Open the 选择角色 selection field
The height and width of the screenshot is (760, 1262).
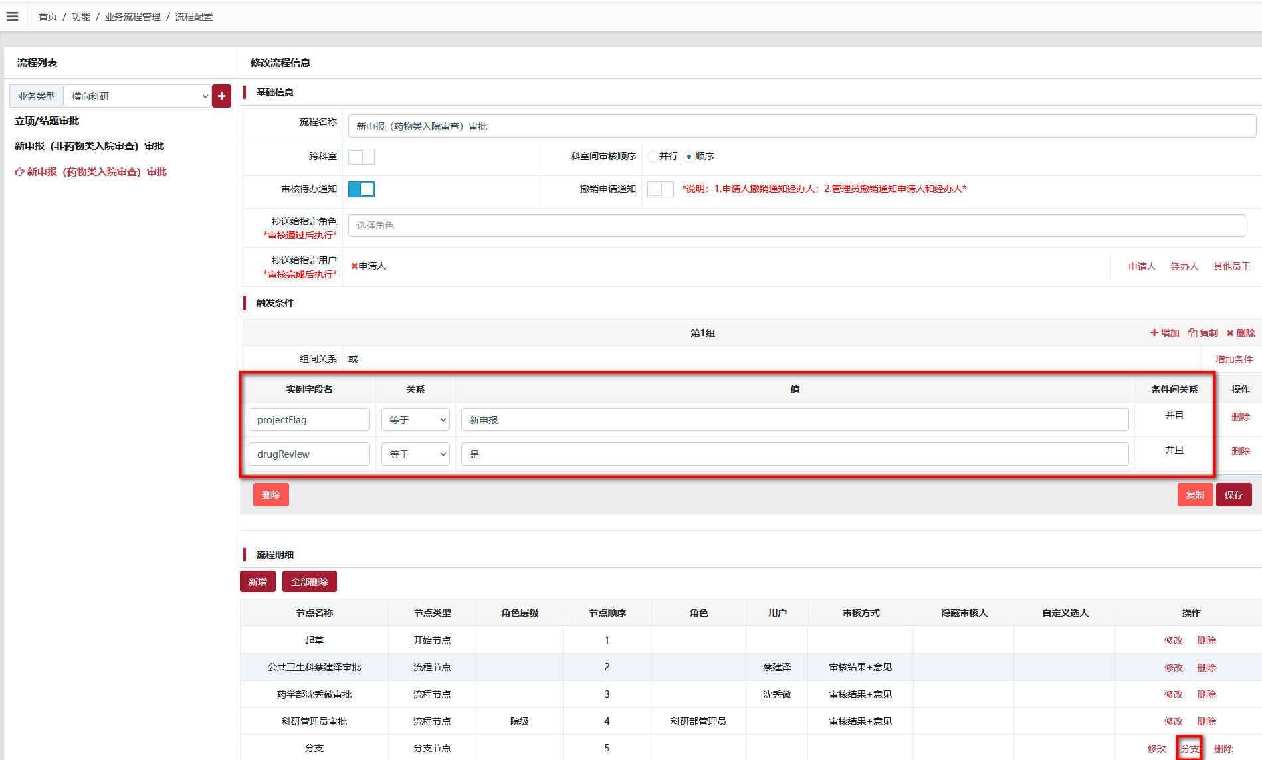point(796,225)
